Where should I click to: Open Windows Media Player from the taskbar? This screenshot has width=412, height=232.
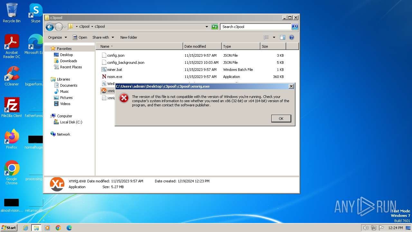47,228
